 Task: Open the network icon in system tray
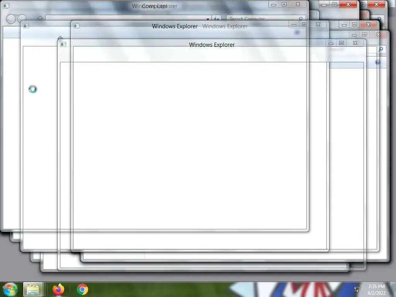[357, 289]
